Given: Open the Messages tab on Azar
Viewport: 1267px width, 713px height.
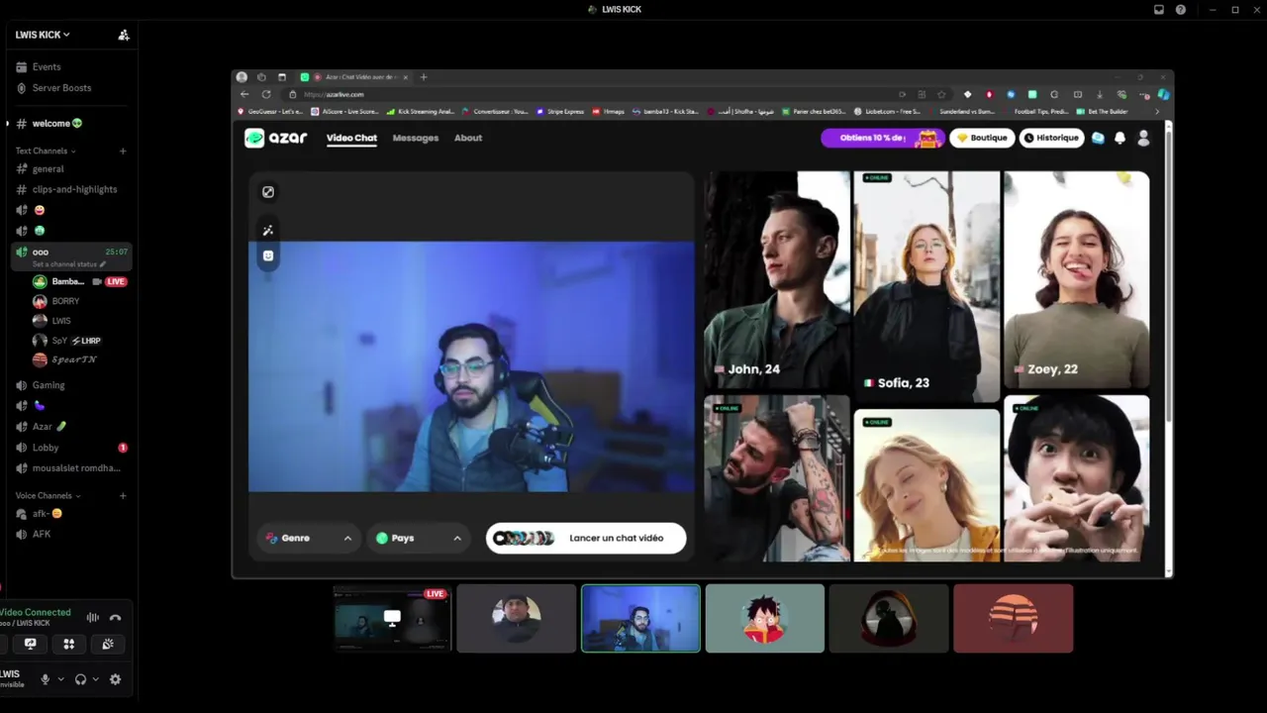Looking at the screenshot, I should point(416,138).
